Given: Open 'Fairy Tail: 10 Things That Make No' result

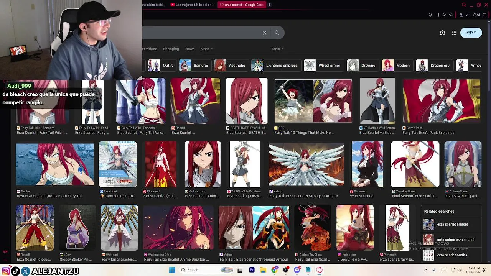Looking at the screenshot, I should coord(304,133).
